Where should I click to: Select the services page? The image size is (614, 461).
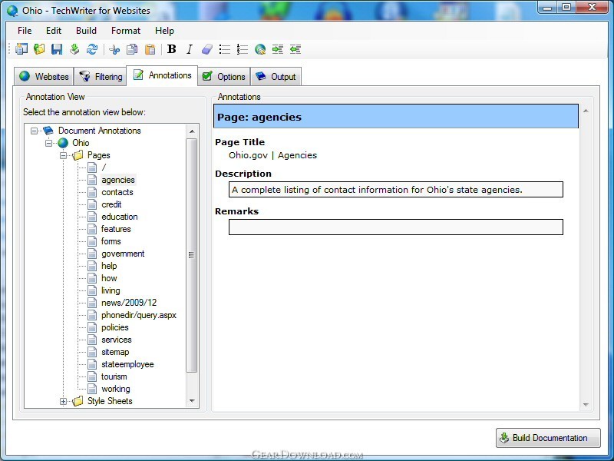pos(117,340)
